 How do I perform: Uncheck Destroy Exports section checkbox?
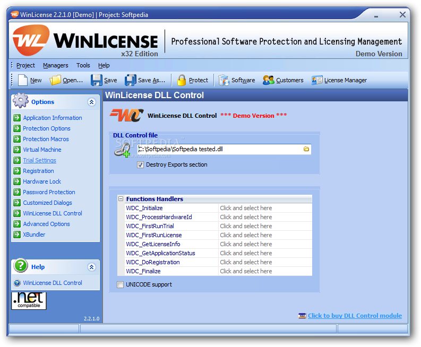tap(140, 164)
